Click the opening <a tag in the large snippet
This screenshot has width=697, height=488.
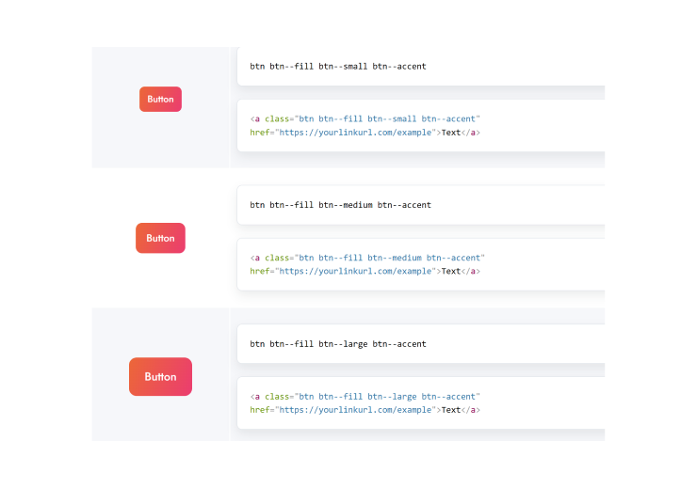(254, 397)
